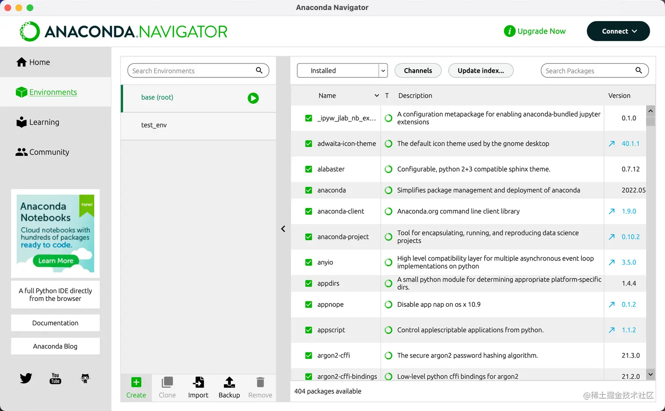Click the upgrade arrow for anaconda-project 0.10.2
665x411 pixels.
(x=612, y=237)
